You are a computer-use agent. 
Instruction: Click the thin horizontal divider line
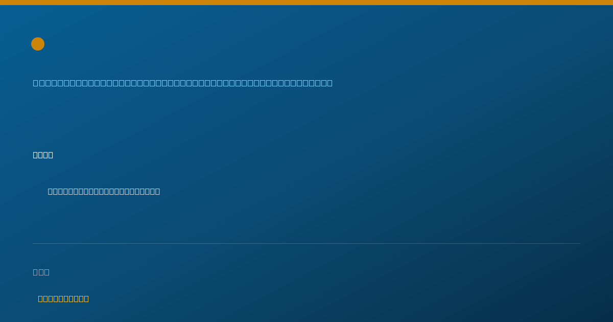(306, 243)
